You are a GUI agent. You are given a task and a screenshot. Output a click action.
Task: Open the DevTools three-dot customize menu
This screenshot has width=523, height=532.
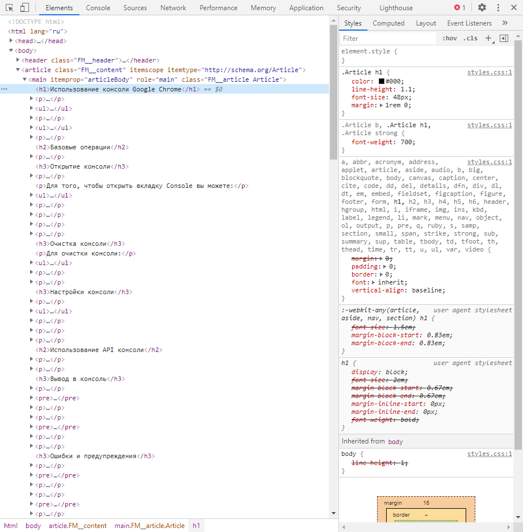coord(499,8)
